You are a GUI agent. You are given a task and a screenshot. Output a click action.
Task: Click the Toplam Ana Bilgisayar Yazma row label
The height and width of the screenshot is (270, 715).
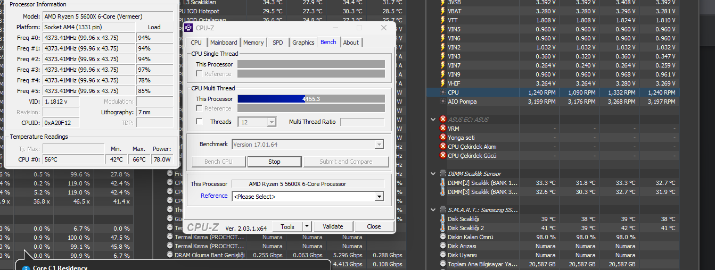[482, 264]
